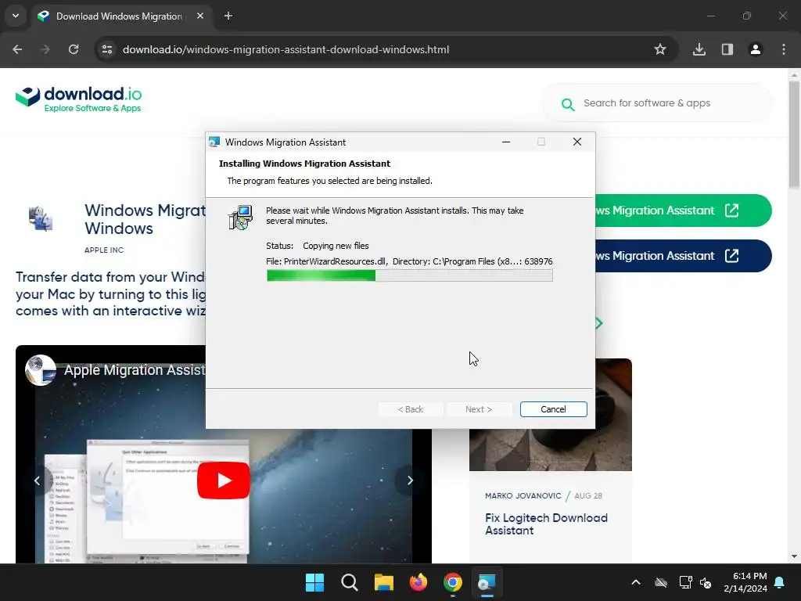Open Chrome profile icon
The width and height of the screenshot is (801, 601).
pos(756,49)
